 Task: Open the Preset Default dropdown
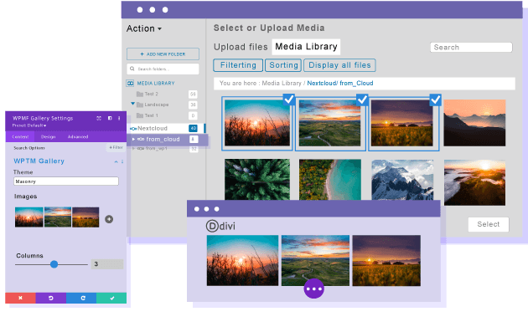[29, 125]
